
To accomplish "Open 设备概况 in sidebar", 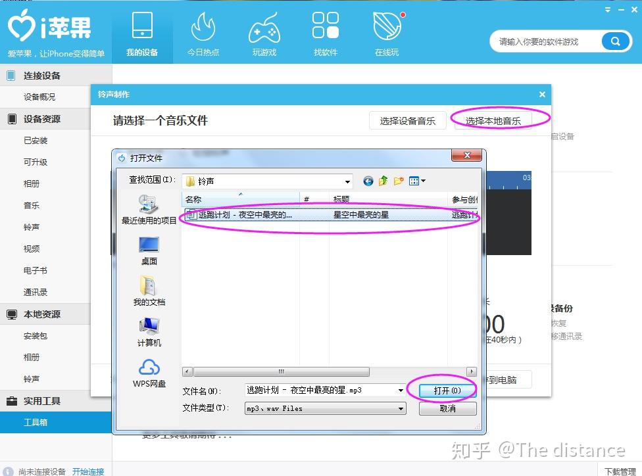I will 39,97.
